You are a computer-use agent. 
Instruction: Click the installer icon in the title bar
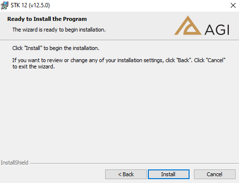click(x=4, y=5)
